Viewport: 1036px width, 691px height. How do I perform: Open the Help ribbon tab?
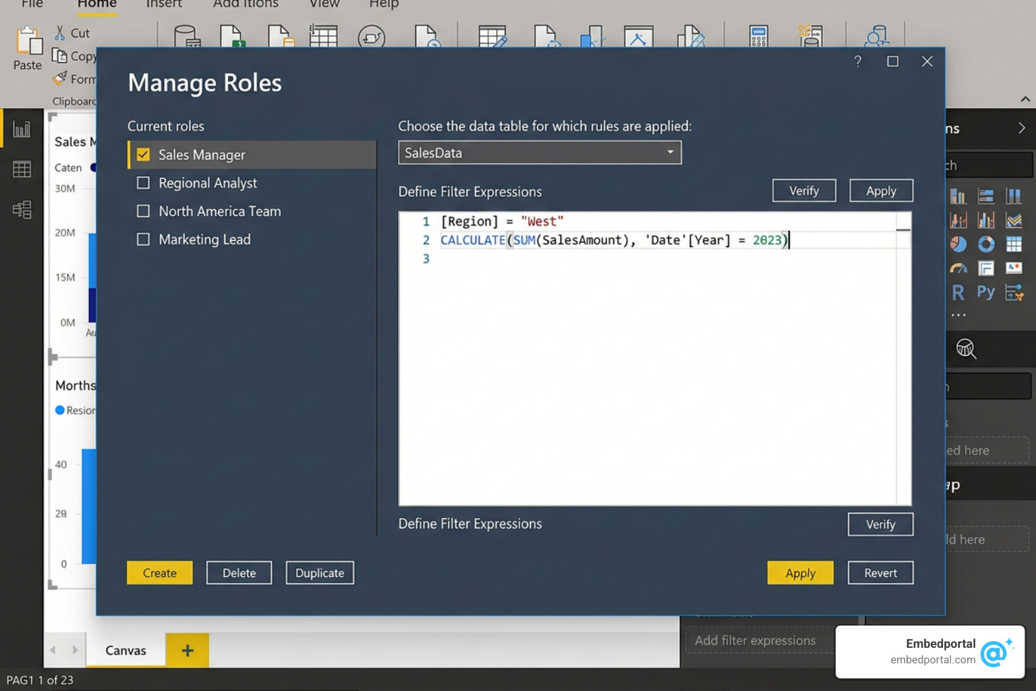(x=384, y=4)
